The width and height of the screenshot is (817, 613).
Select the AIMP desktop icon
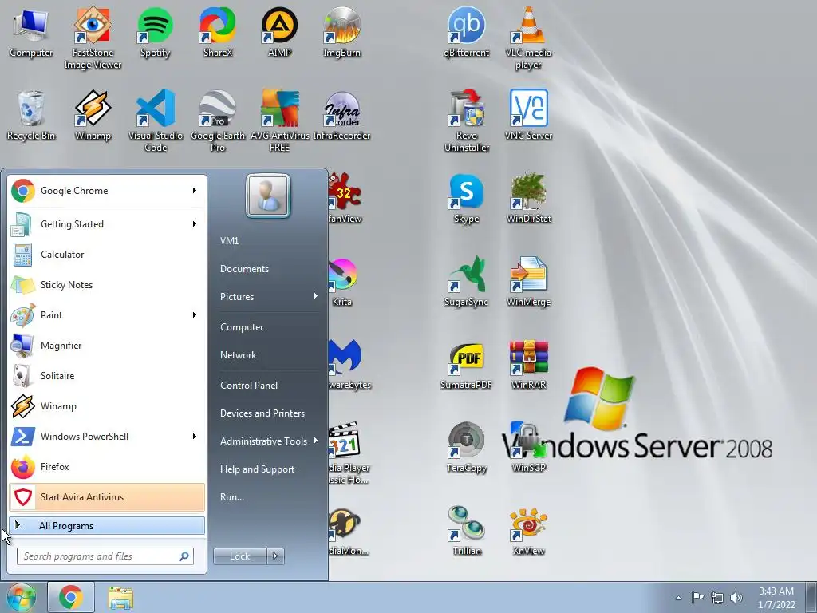click(x=279, y=32)
